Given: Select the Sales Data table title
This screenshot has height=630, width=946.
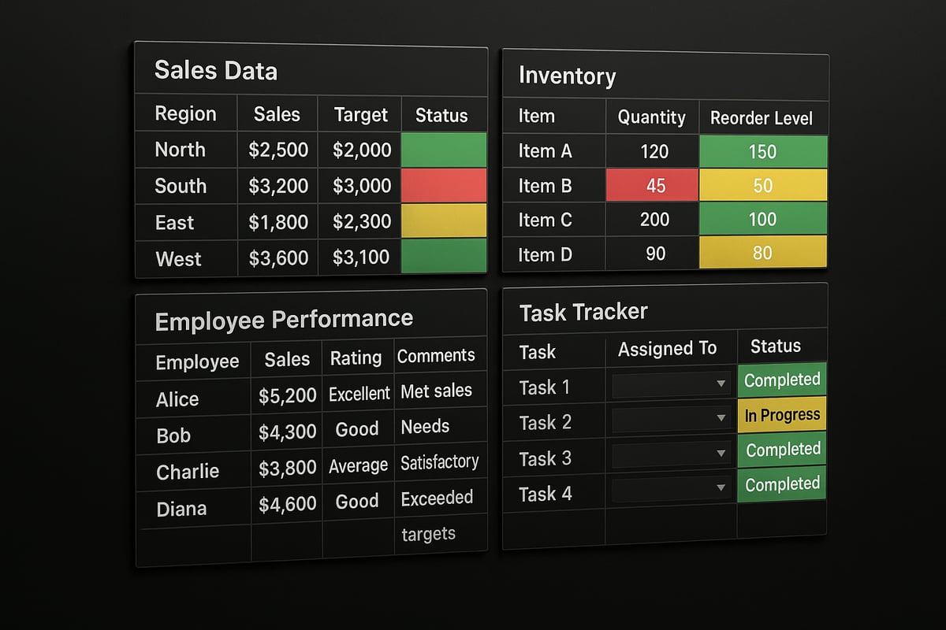Looking at the screenshot, I should coord(216,71).
